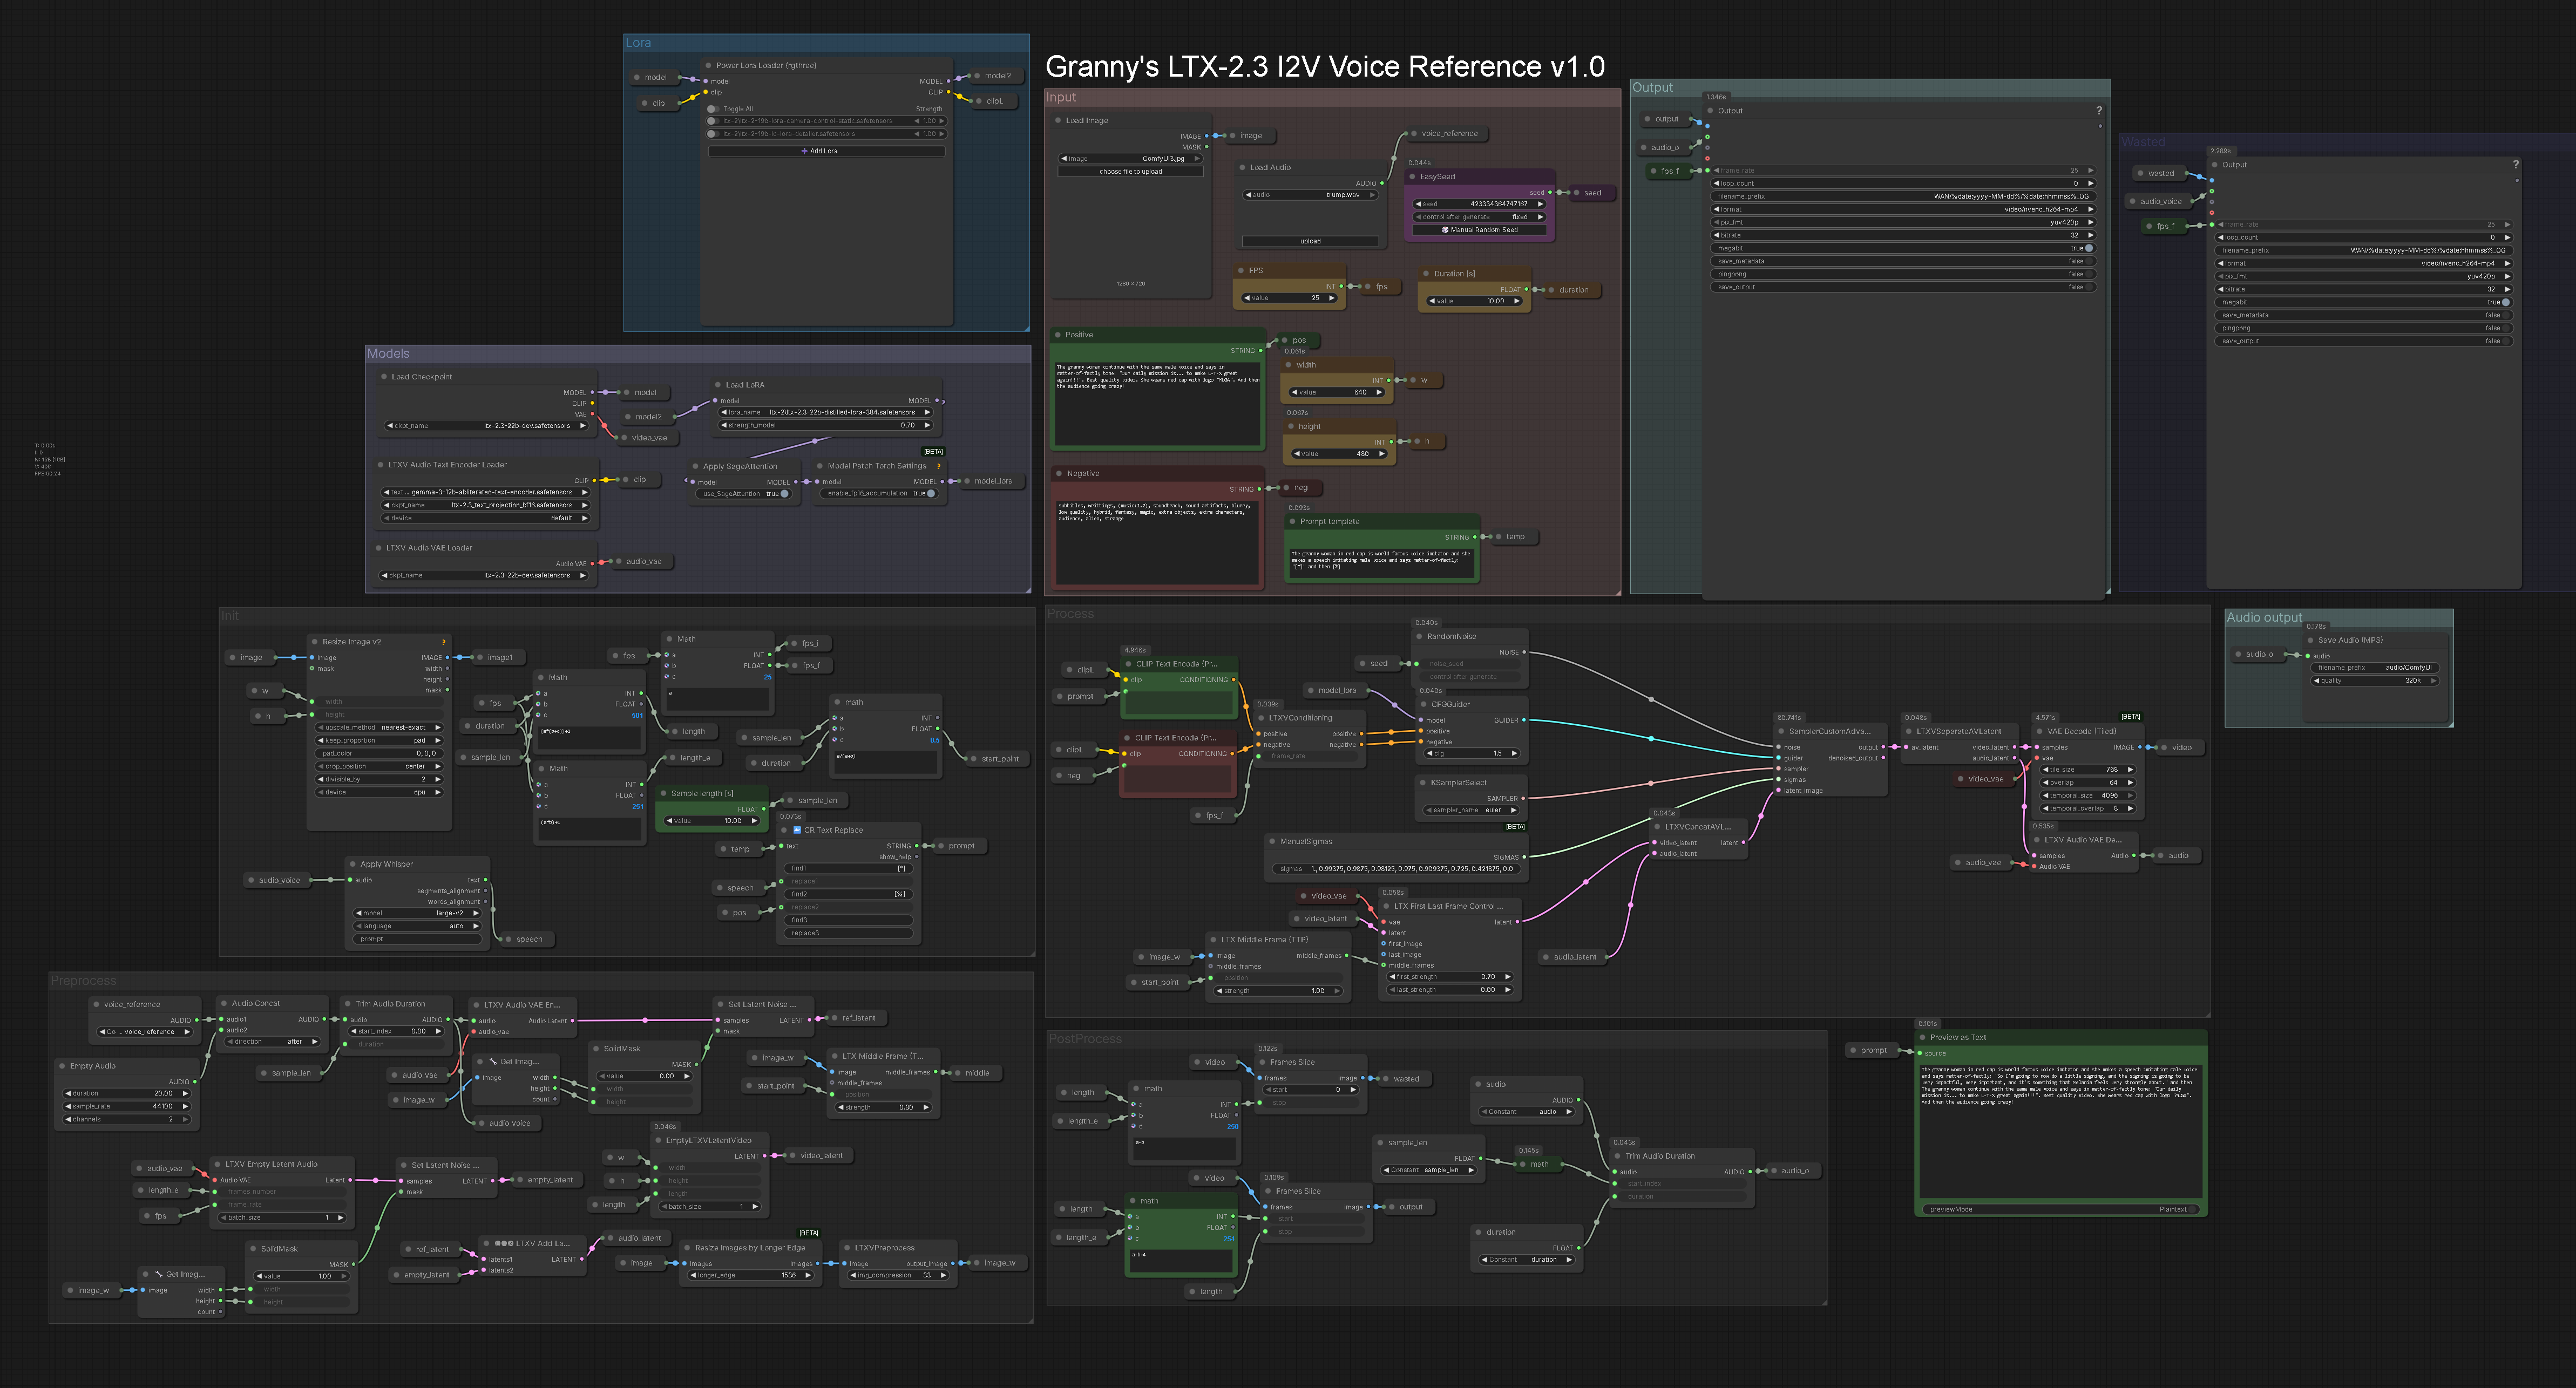Collapse the VAE Decode (Tiled) node
This screenshot has height=1388, width=2576.
click(2039, 731)
